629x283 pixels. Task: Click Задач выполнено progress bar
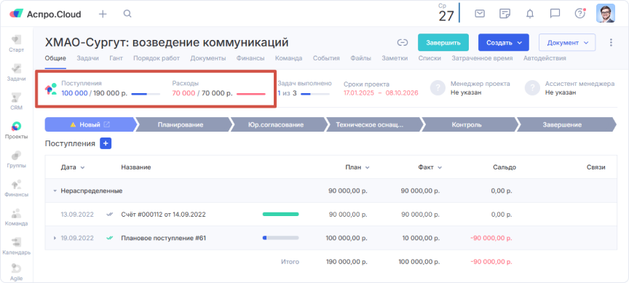click(315, 94)
